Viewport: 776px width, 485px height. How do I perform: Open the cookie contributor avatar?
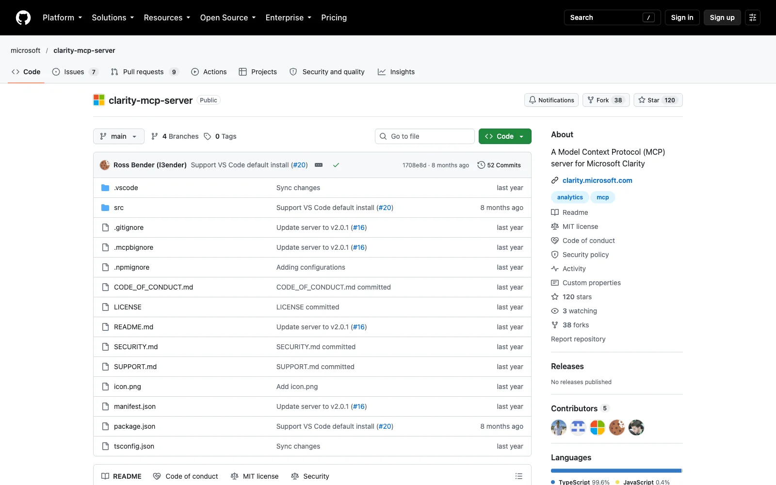[x=617, y=427]
